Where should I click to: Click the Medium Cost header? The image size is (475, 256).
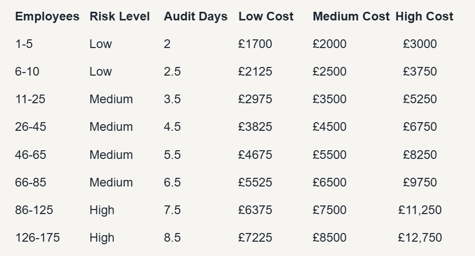(x=351, y=16)
